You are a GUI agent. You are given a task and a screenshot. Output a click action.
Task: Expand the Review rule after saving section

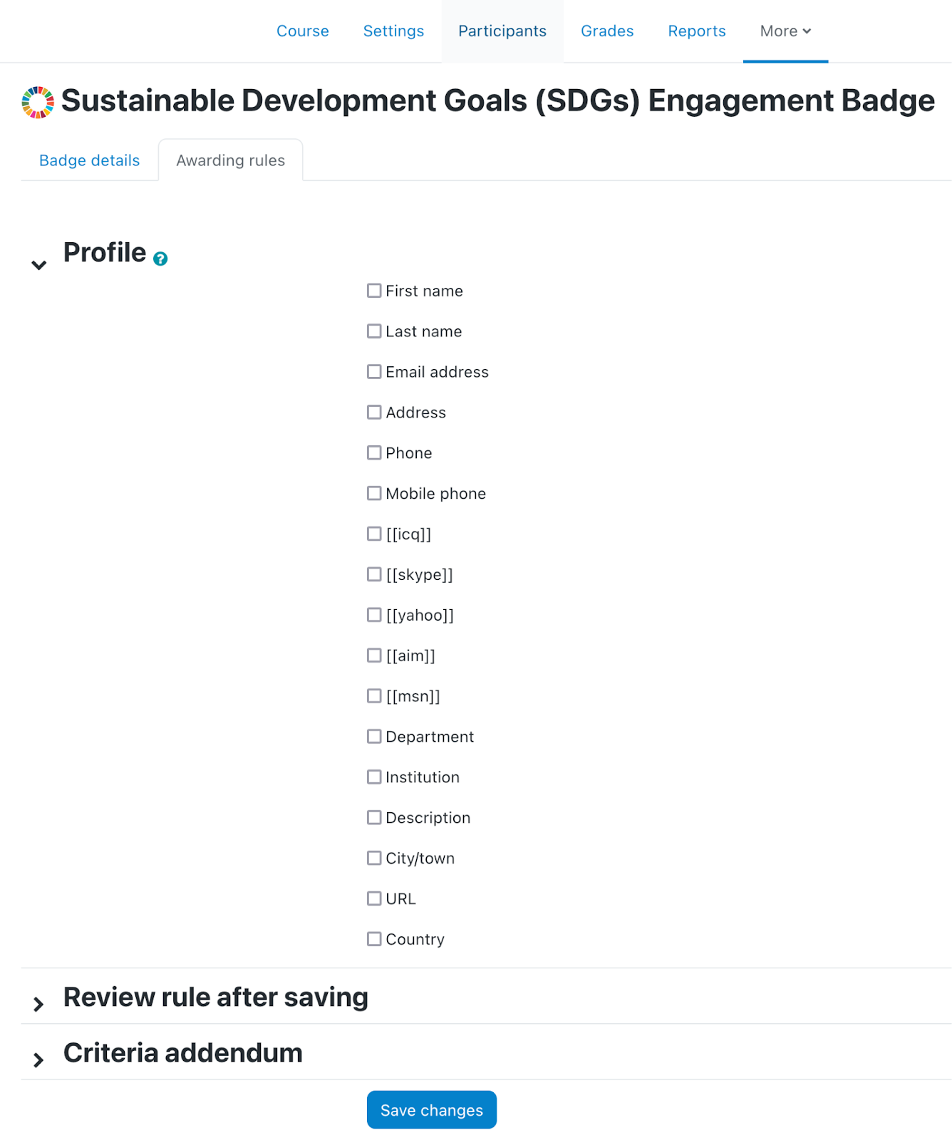click(39, 1004)
